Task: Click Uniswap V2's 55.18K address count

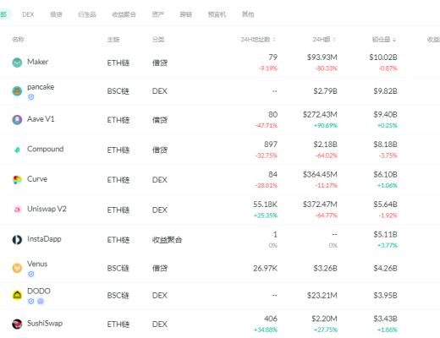Action: point(265,204)
